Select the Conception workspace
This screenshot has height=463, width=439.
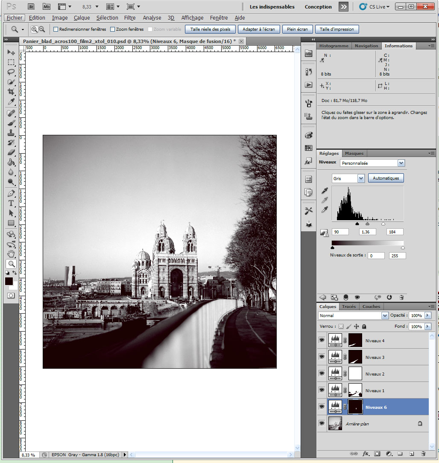[x=318, y=7]
